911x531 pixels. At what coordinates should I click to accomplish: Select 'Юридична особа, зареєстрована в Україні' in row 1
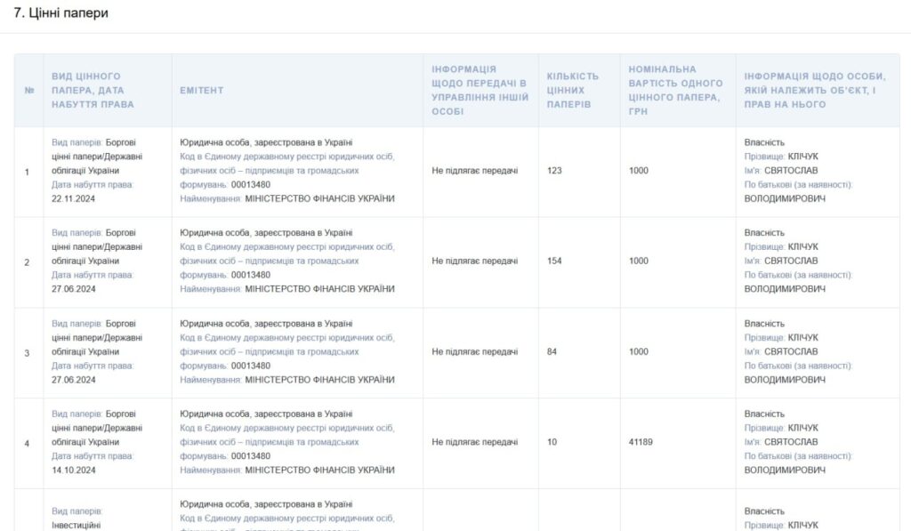pyautogui.click(x=266, y=142)
